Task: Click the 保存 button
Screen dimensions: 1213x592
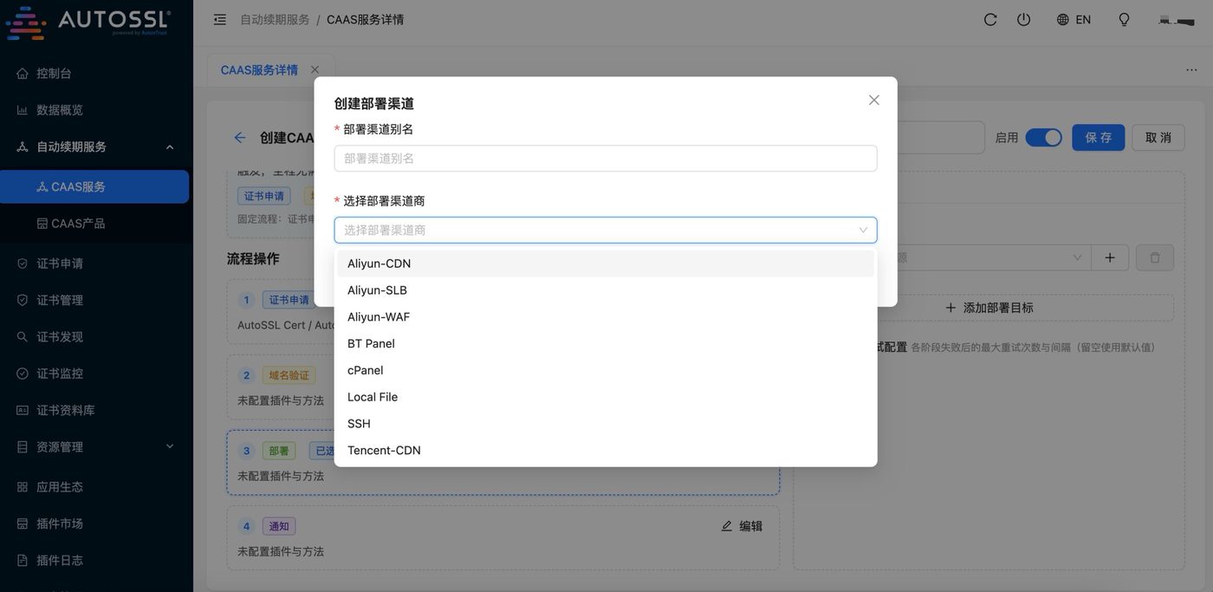Action: coord(1099,137)
